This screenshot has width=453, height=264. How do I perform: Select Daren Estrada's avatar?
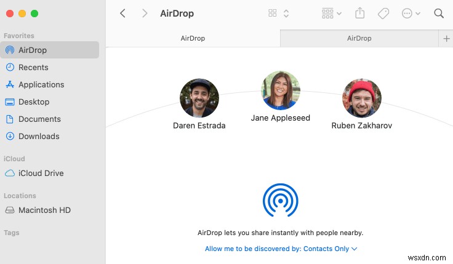point(199,98)
